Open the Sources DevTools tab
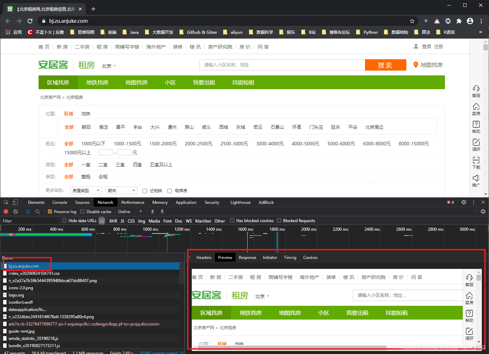The height and width of the screenshot is (354, 489). [x=82, y=202]
